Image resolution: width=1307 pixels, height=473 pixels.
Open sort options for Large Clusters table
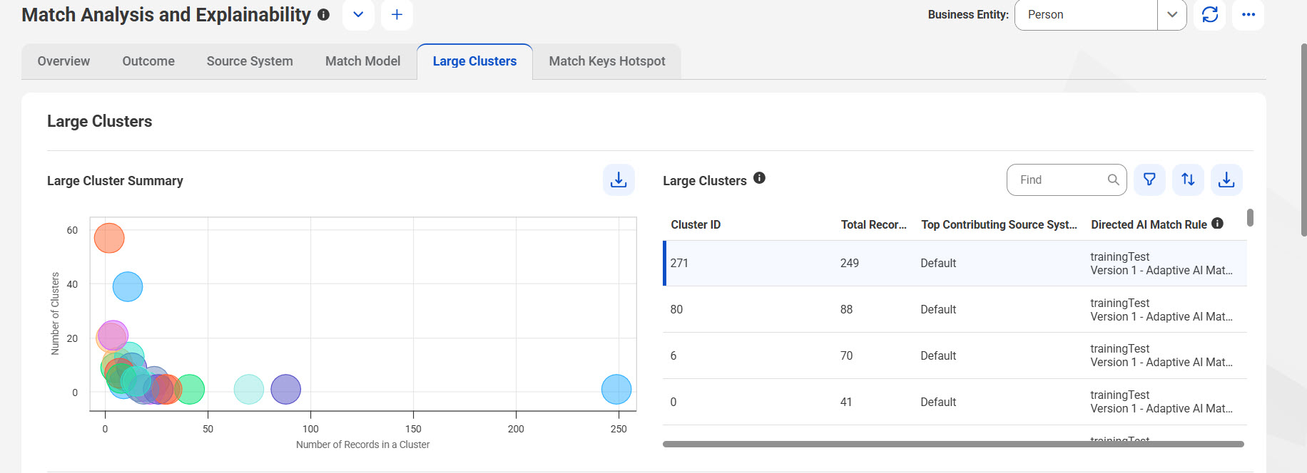(1188, 180)
